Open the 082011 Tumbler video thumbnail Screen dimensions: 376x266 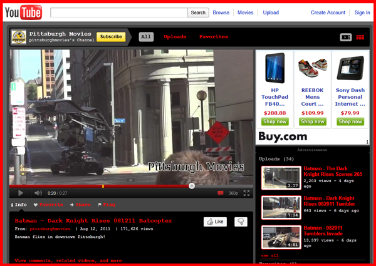pos(281,208)
